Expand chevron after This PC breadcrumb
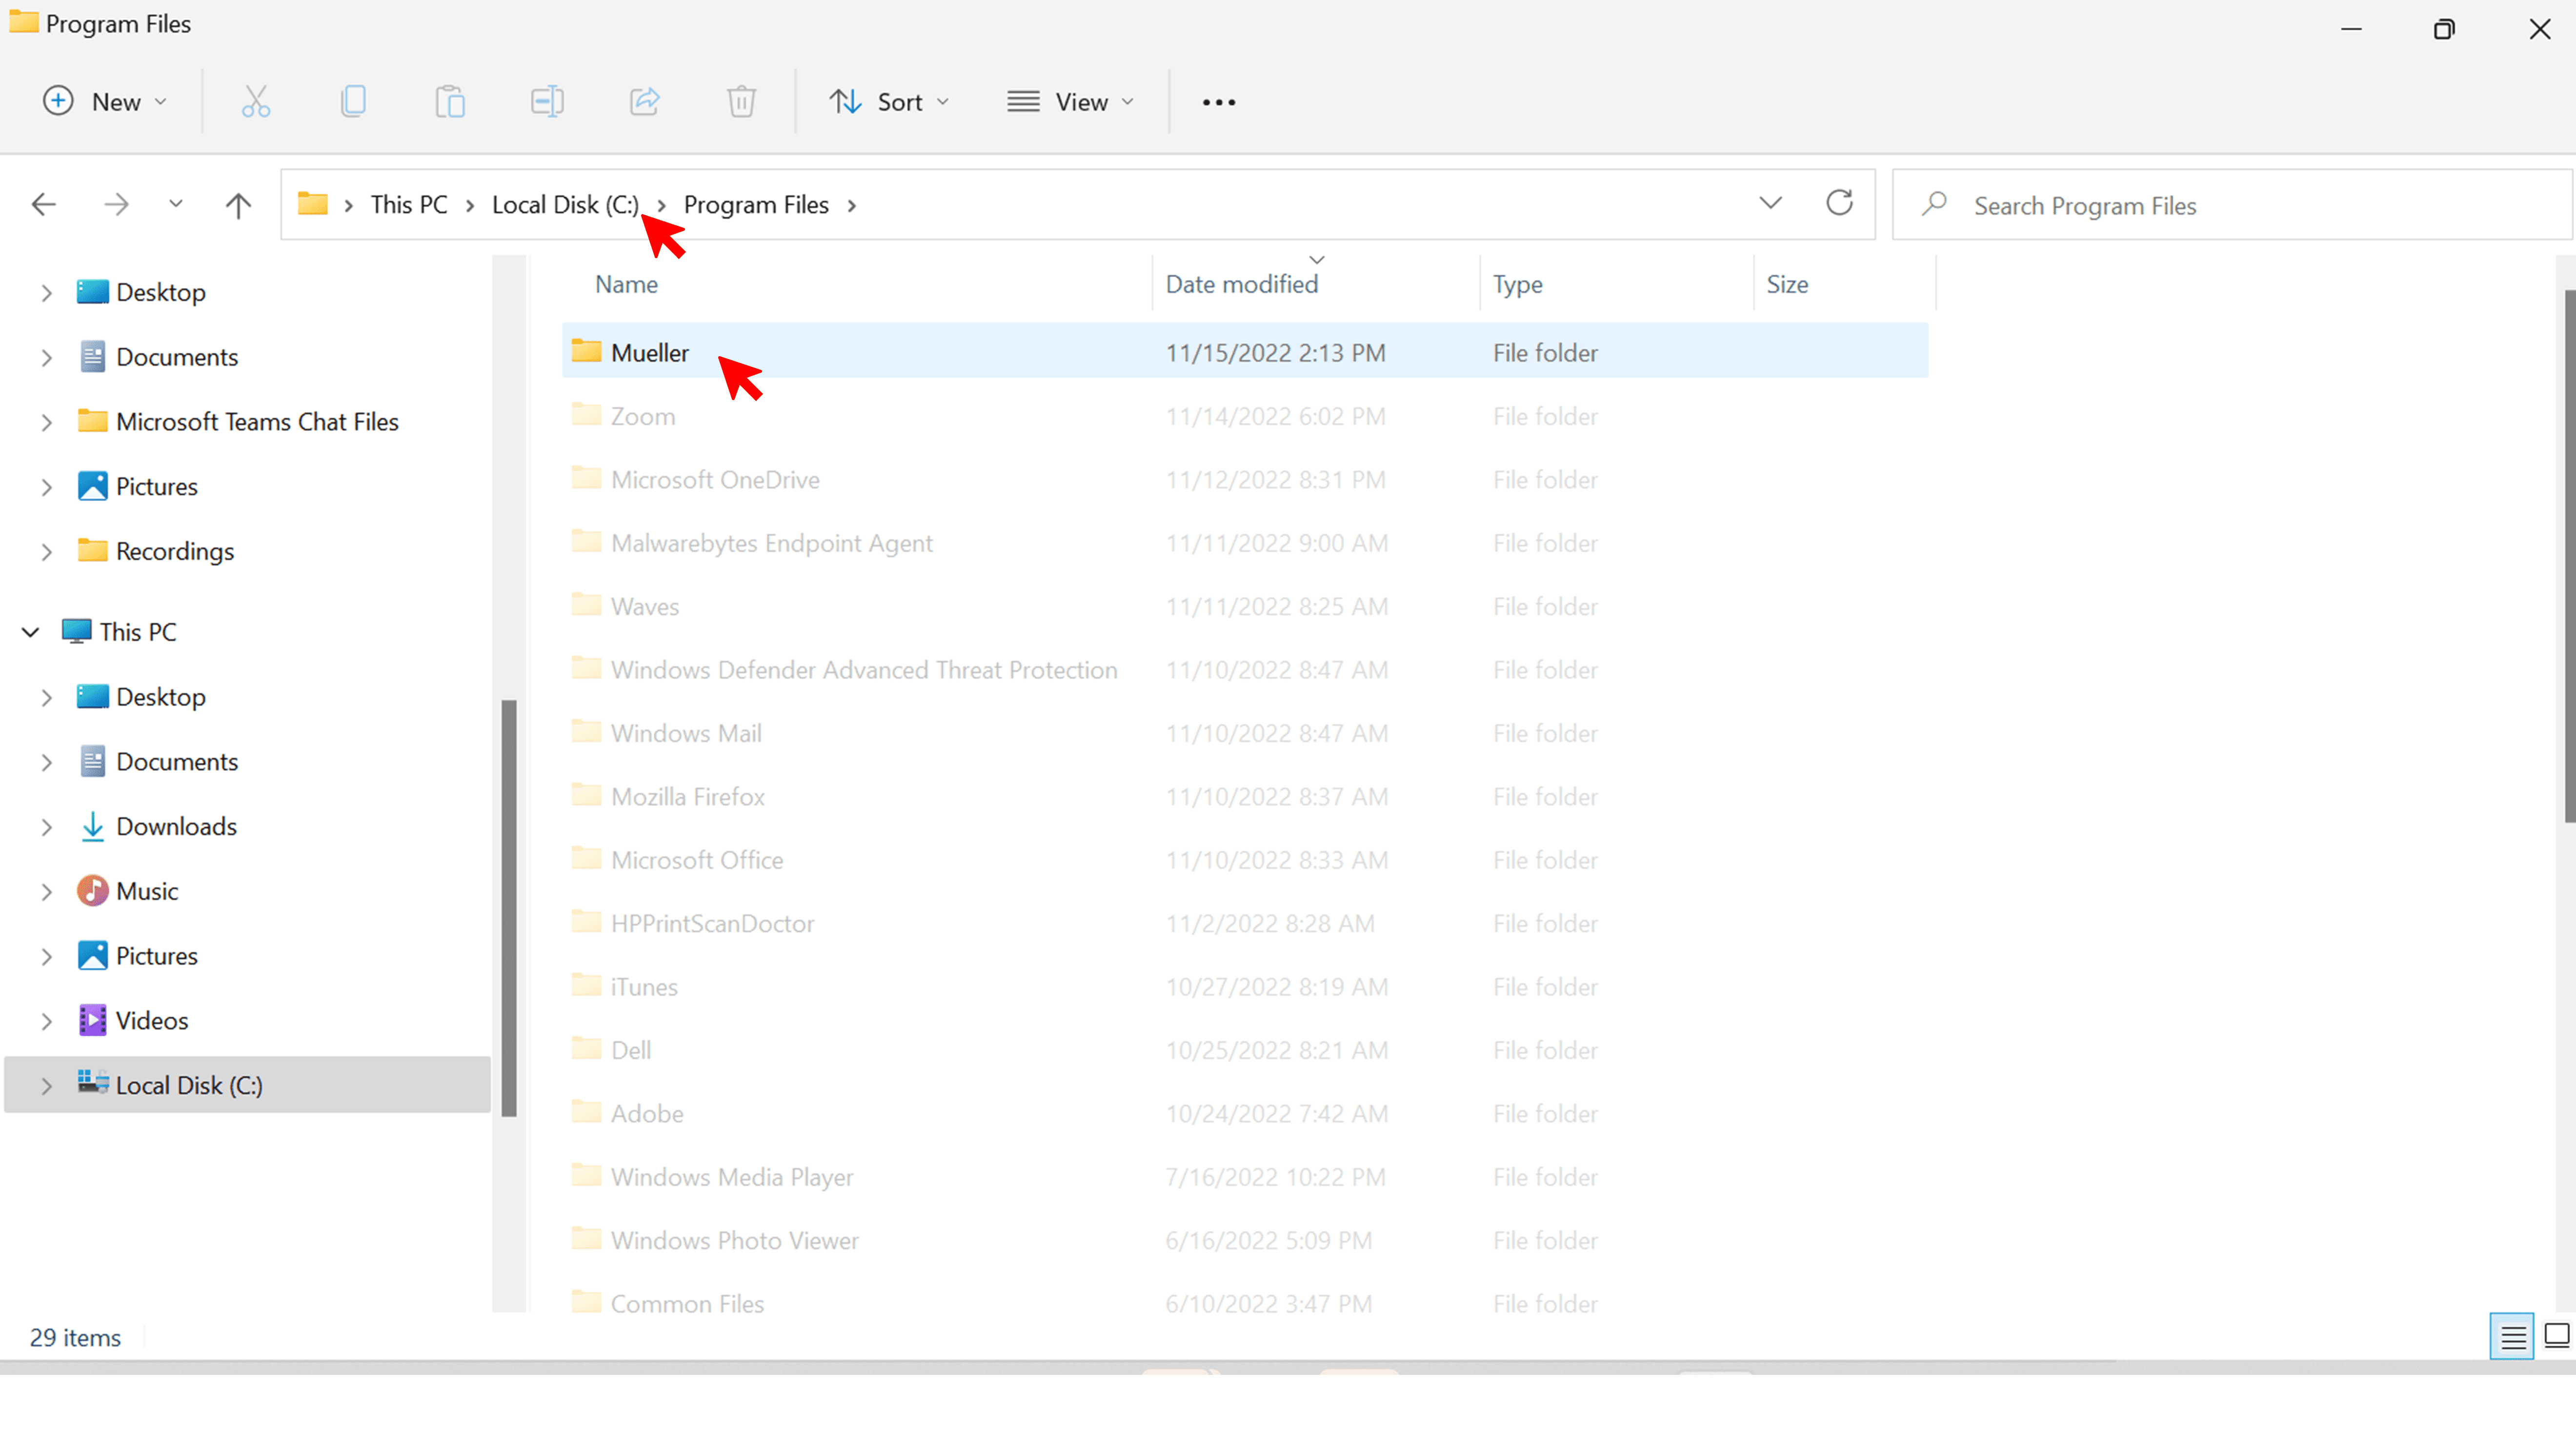 [469, 206]
